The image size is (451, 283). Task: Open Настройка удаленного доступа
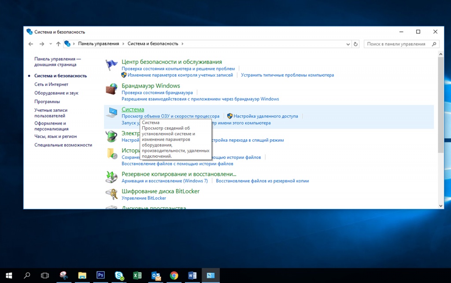click(266, 116)
